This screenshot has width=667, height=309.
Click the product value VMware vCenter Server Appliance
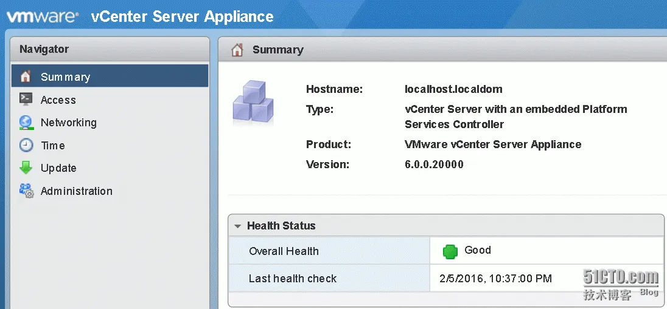click(x=493, y=144)
